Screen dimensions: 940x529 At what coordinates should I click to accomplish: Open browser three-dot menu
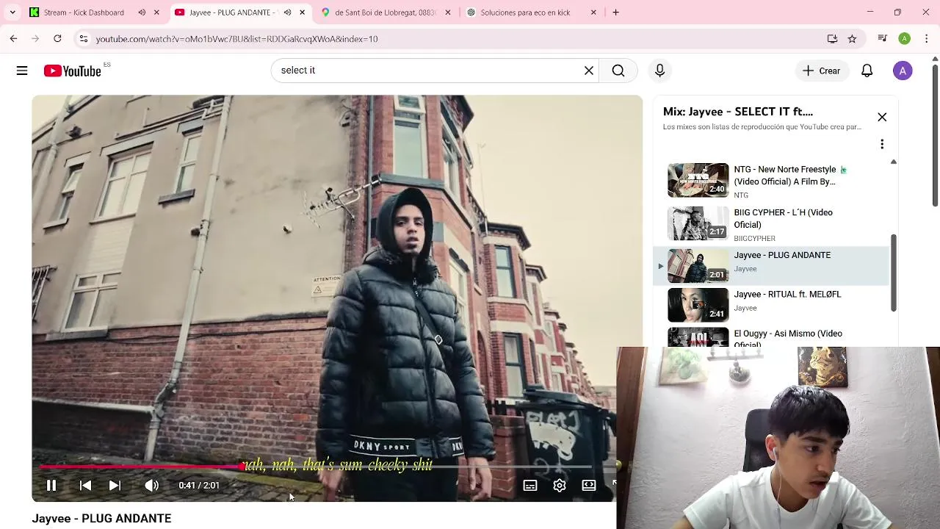tap(927, 39)
